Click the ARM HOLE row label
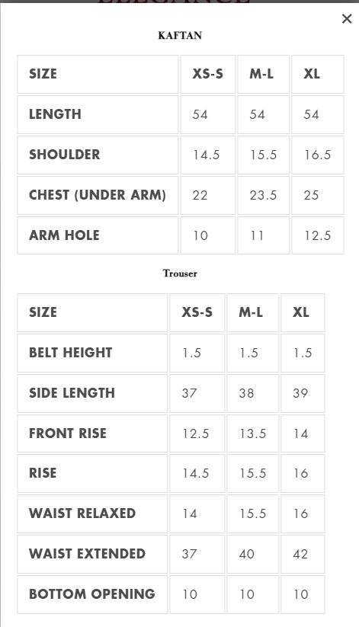The image size is (359, 627). click(64, 235)
